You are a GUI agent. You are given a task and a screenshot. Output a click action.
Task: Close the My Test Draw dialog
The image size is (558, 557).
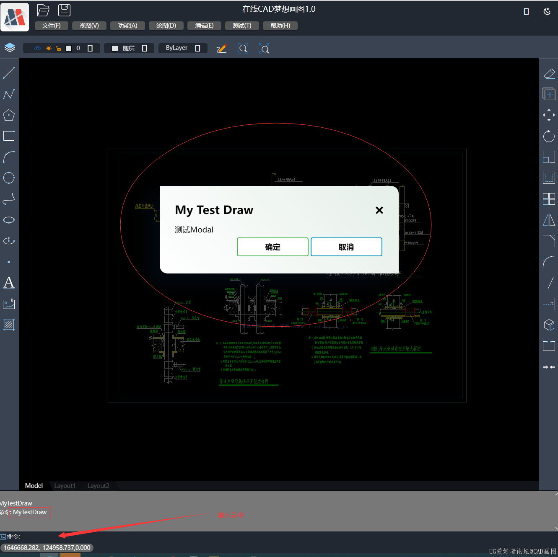point(379,210)
